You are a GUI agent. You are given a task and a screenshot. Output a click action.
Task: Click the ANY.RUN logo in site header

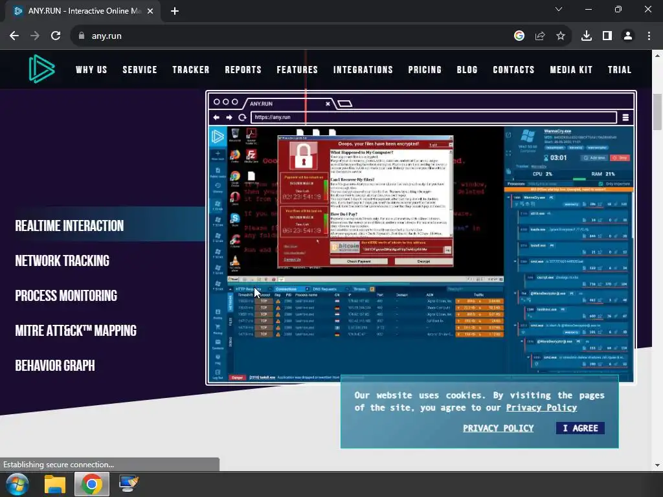click(x=41, y=69)
